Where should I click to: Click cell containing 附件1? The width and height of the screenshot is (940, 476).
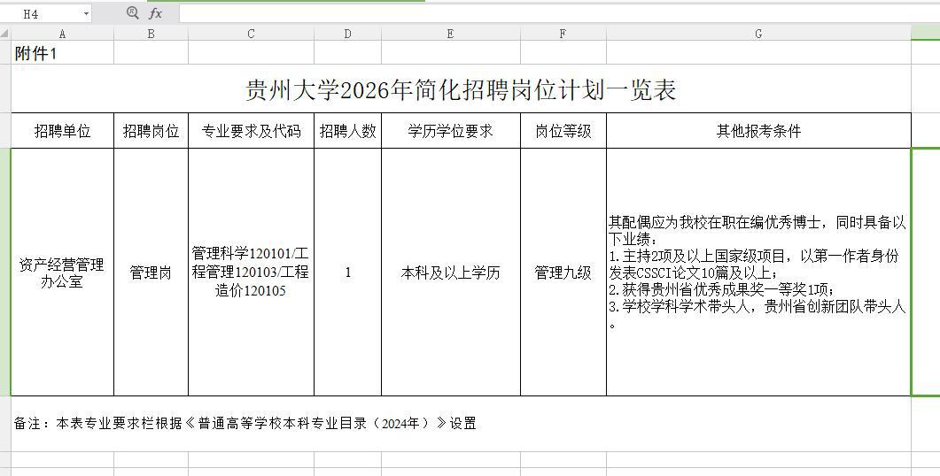(62, 53)
